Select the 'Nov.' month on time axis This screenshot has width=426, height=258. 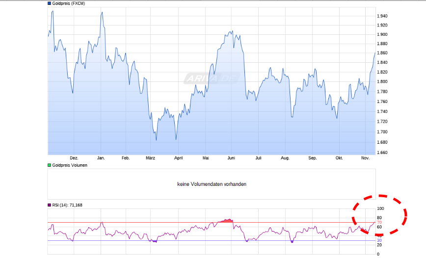[365, 158]
